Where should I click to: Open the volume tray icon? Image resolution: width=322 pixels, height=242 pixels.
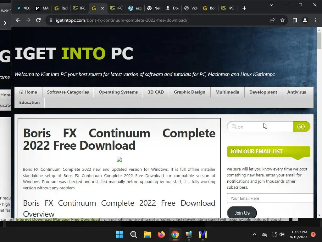[x=282, y=234]
